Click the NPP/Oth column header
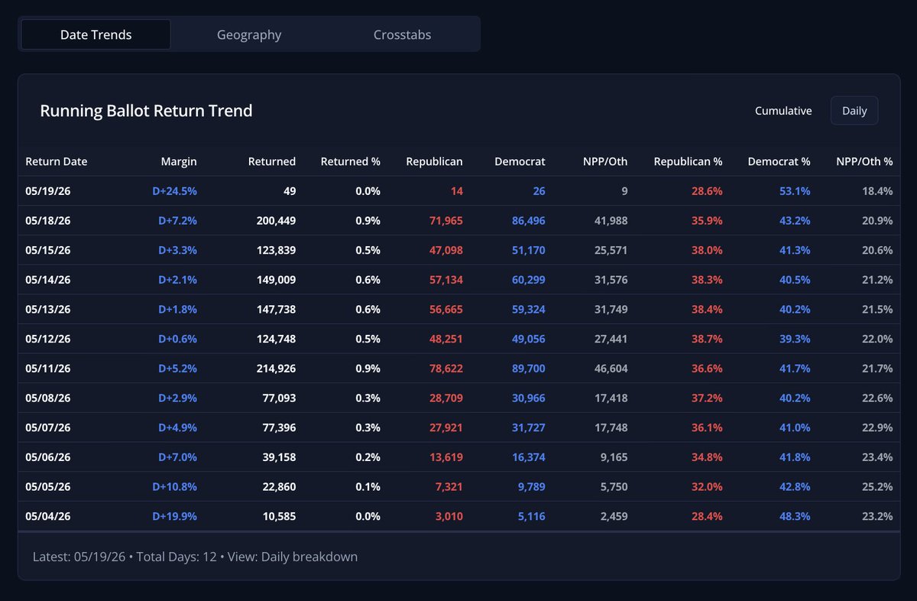Viewport: 917px width, 601px height. pos(604,161)
